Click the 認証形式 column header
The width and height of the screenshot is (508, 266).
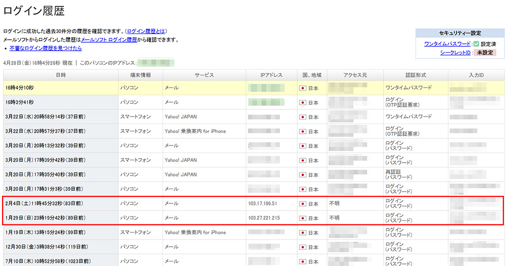[416, 75]
